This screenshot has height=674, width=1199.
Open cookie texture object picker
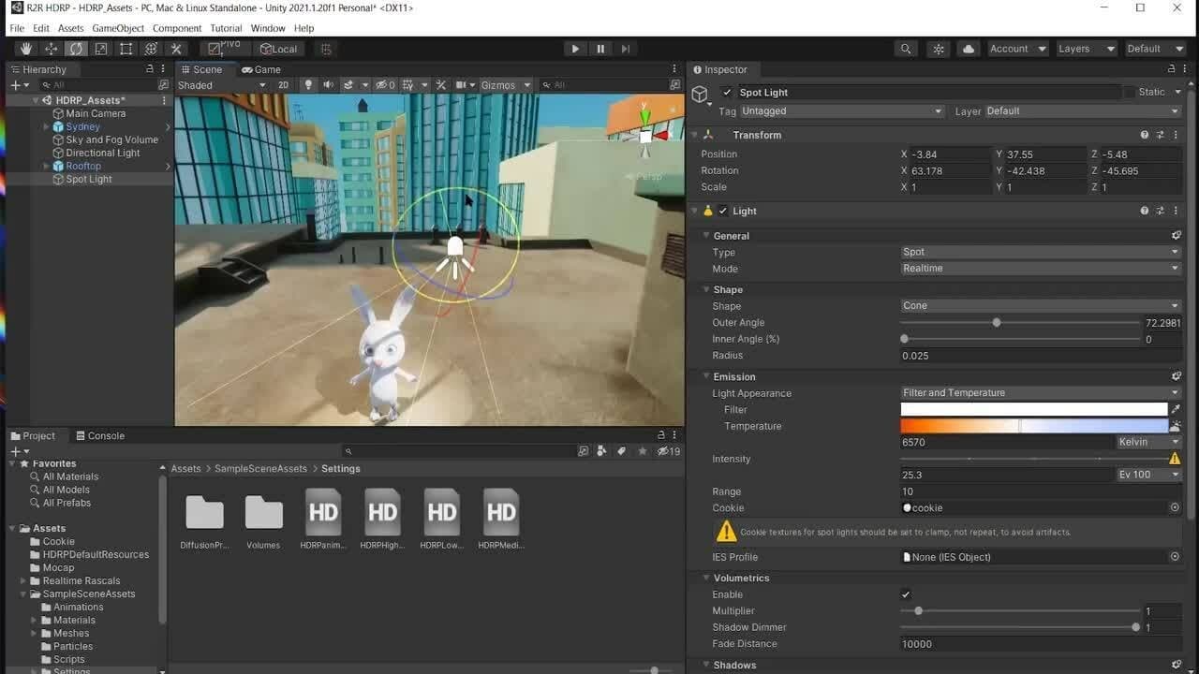[x=1175, y=507]
